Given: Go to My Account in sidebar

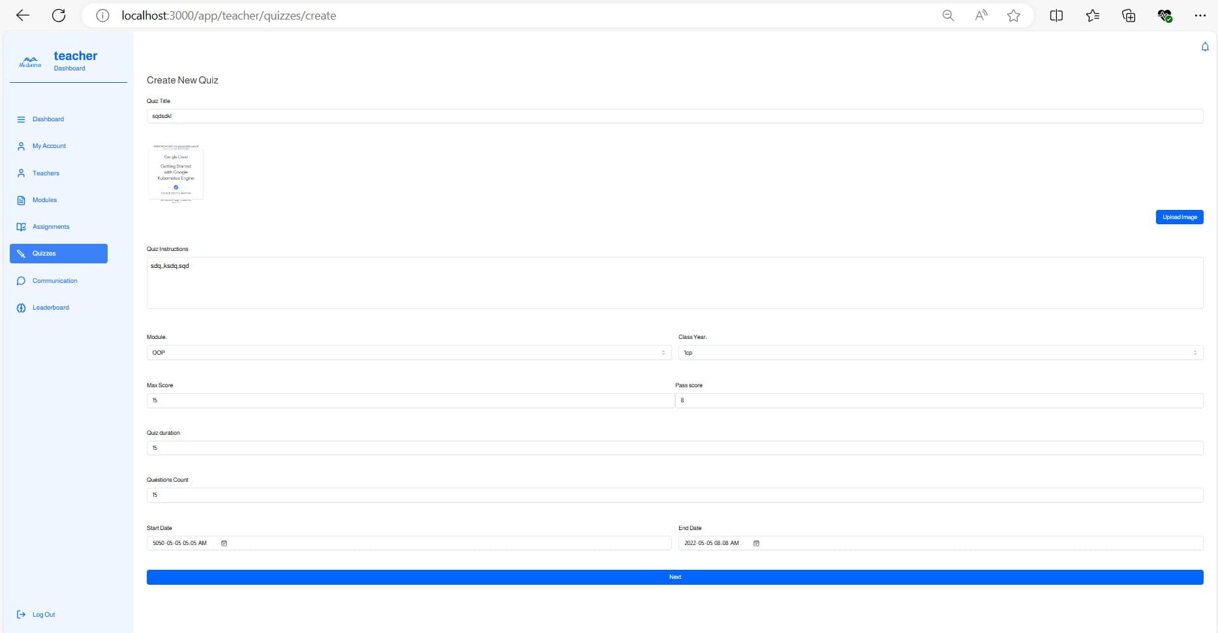Looking at the screenshot, I should [x=49, y=146].
